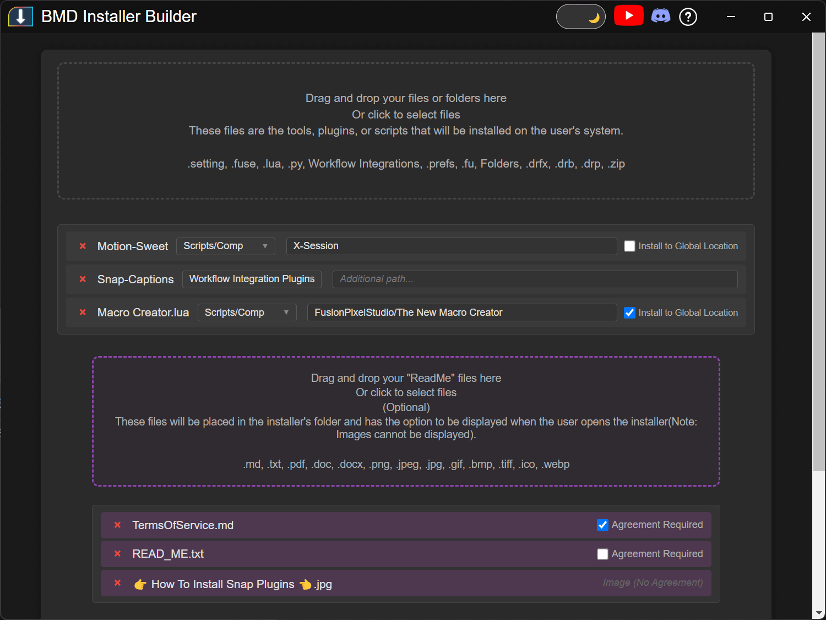Uncheck Agreement Required for TermsOfService.md

click(x=602, y=525)
